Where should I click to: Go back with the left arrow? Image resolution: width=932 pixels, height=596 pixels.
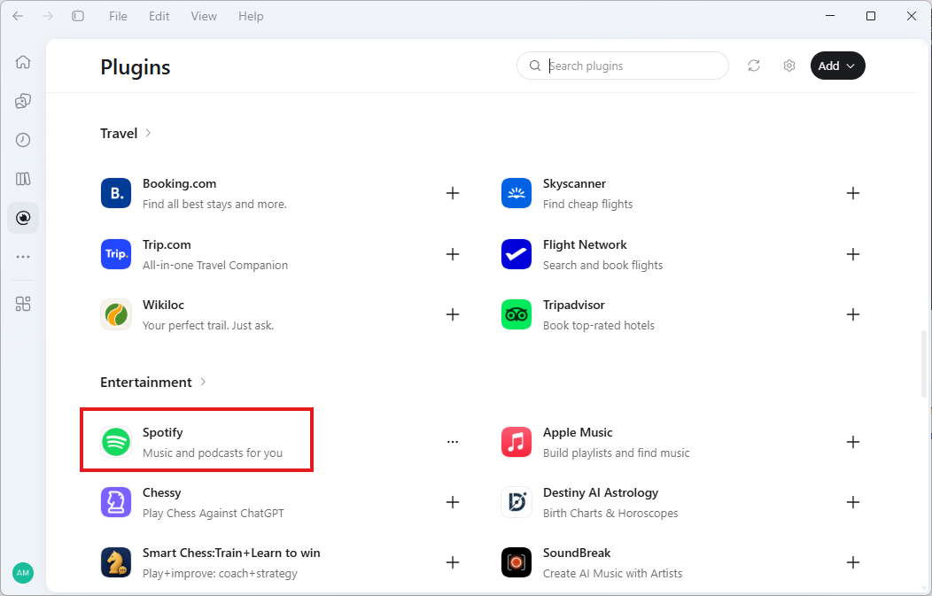tap(18, 16)
